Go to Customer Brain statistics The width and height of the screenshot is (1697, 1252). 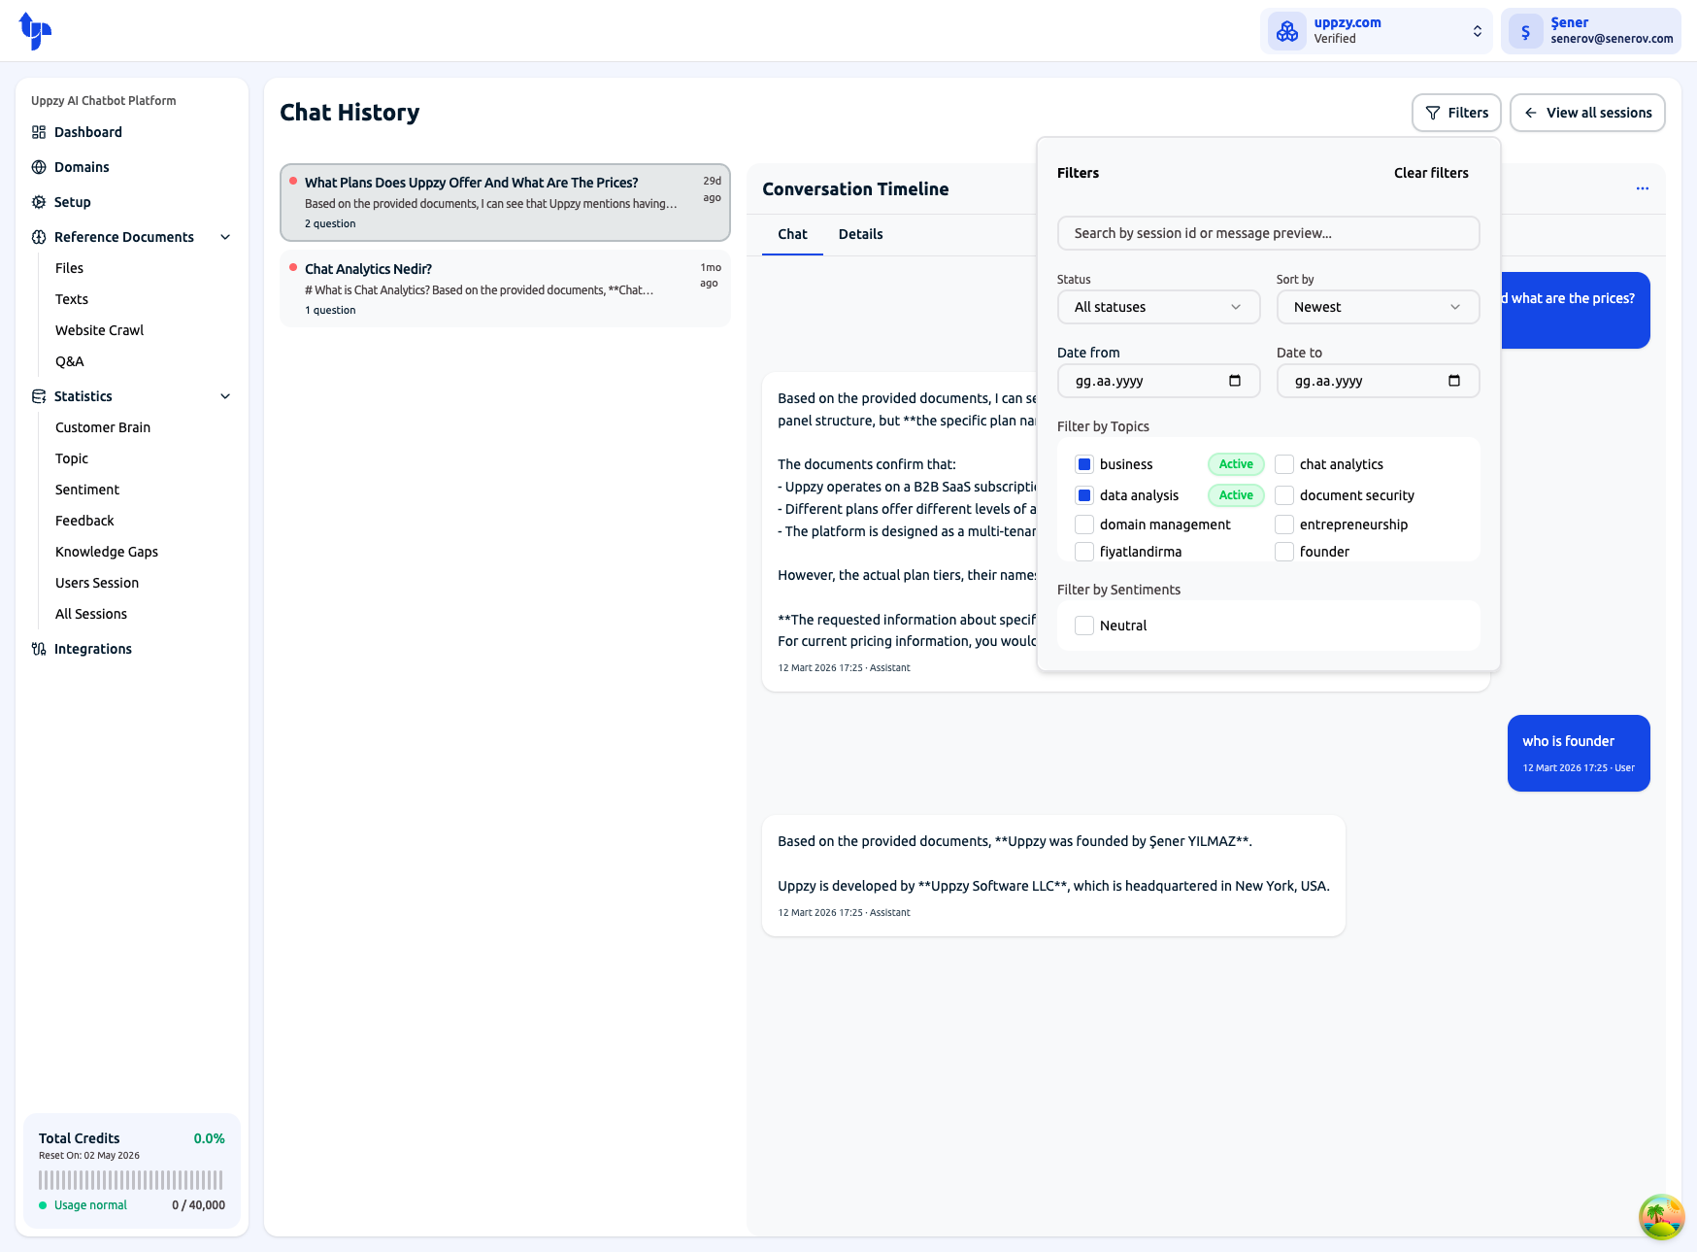coord(103,427)
